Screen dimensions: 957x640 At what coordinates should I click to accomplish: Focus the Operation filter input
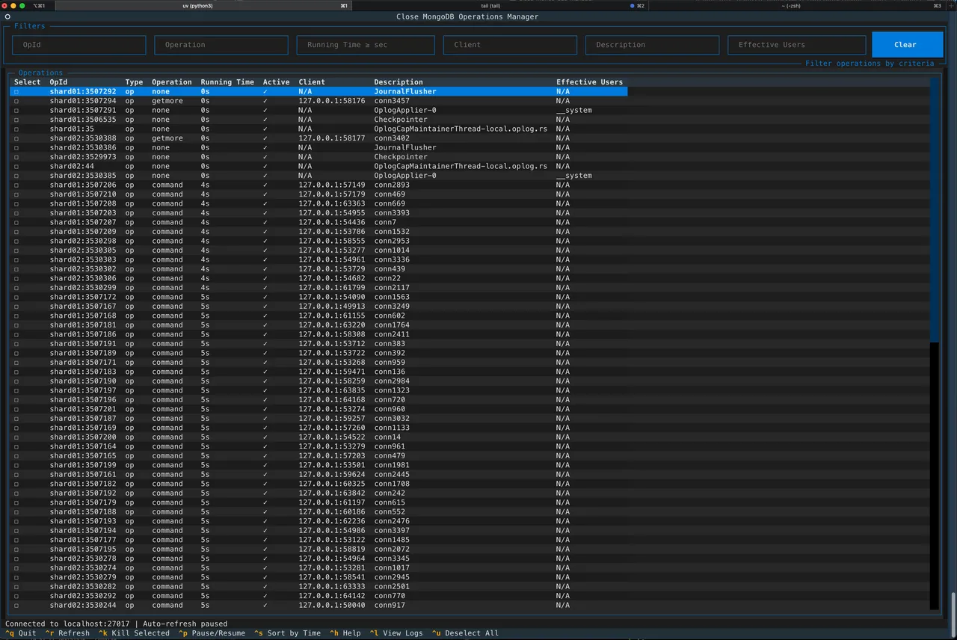coord(221,45)
